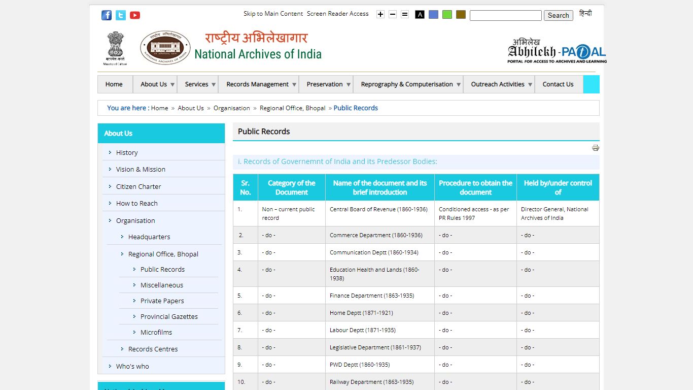Open History in the sidebar
Viewport: 693px width, 390px height.
point(127,152)
